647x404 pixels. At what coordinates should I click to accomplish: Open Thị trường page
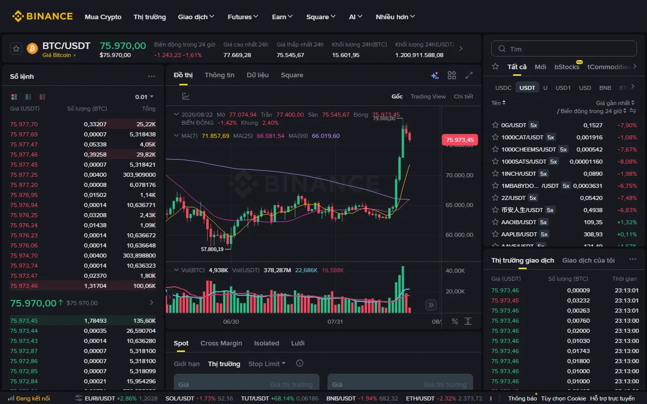(x=150, y=17)
